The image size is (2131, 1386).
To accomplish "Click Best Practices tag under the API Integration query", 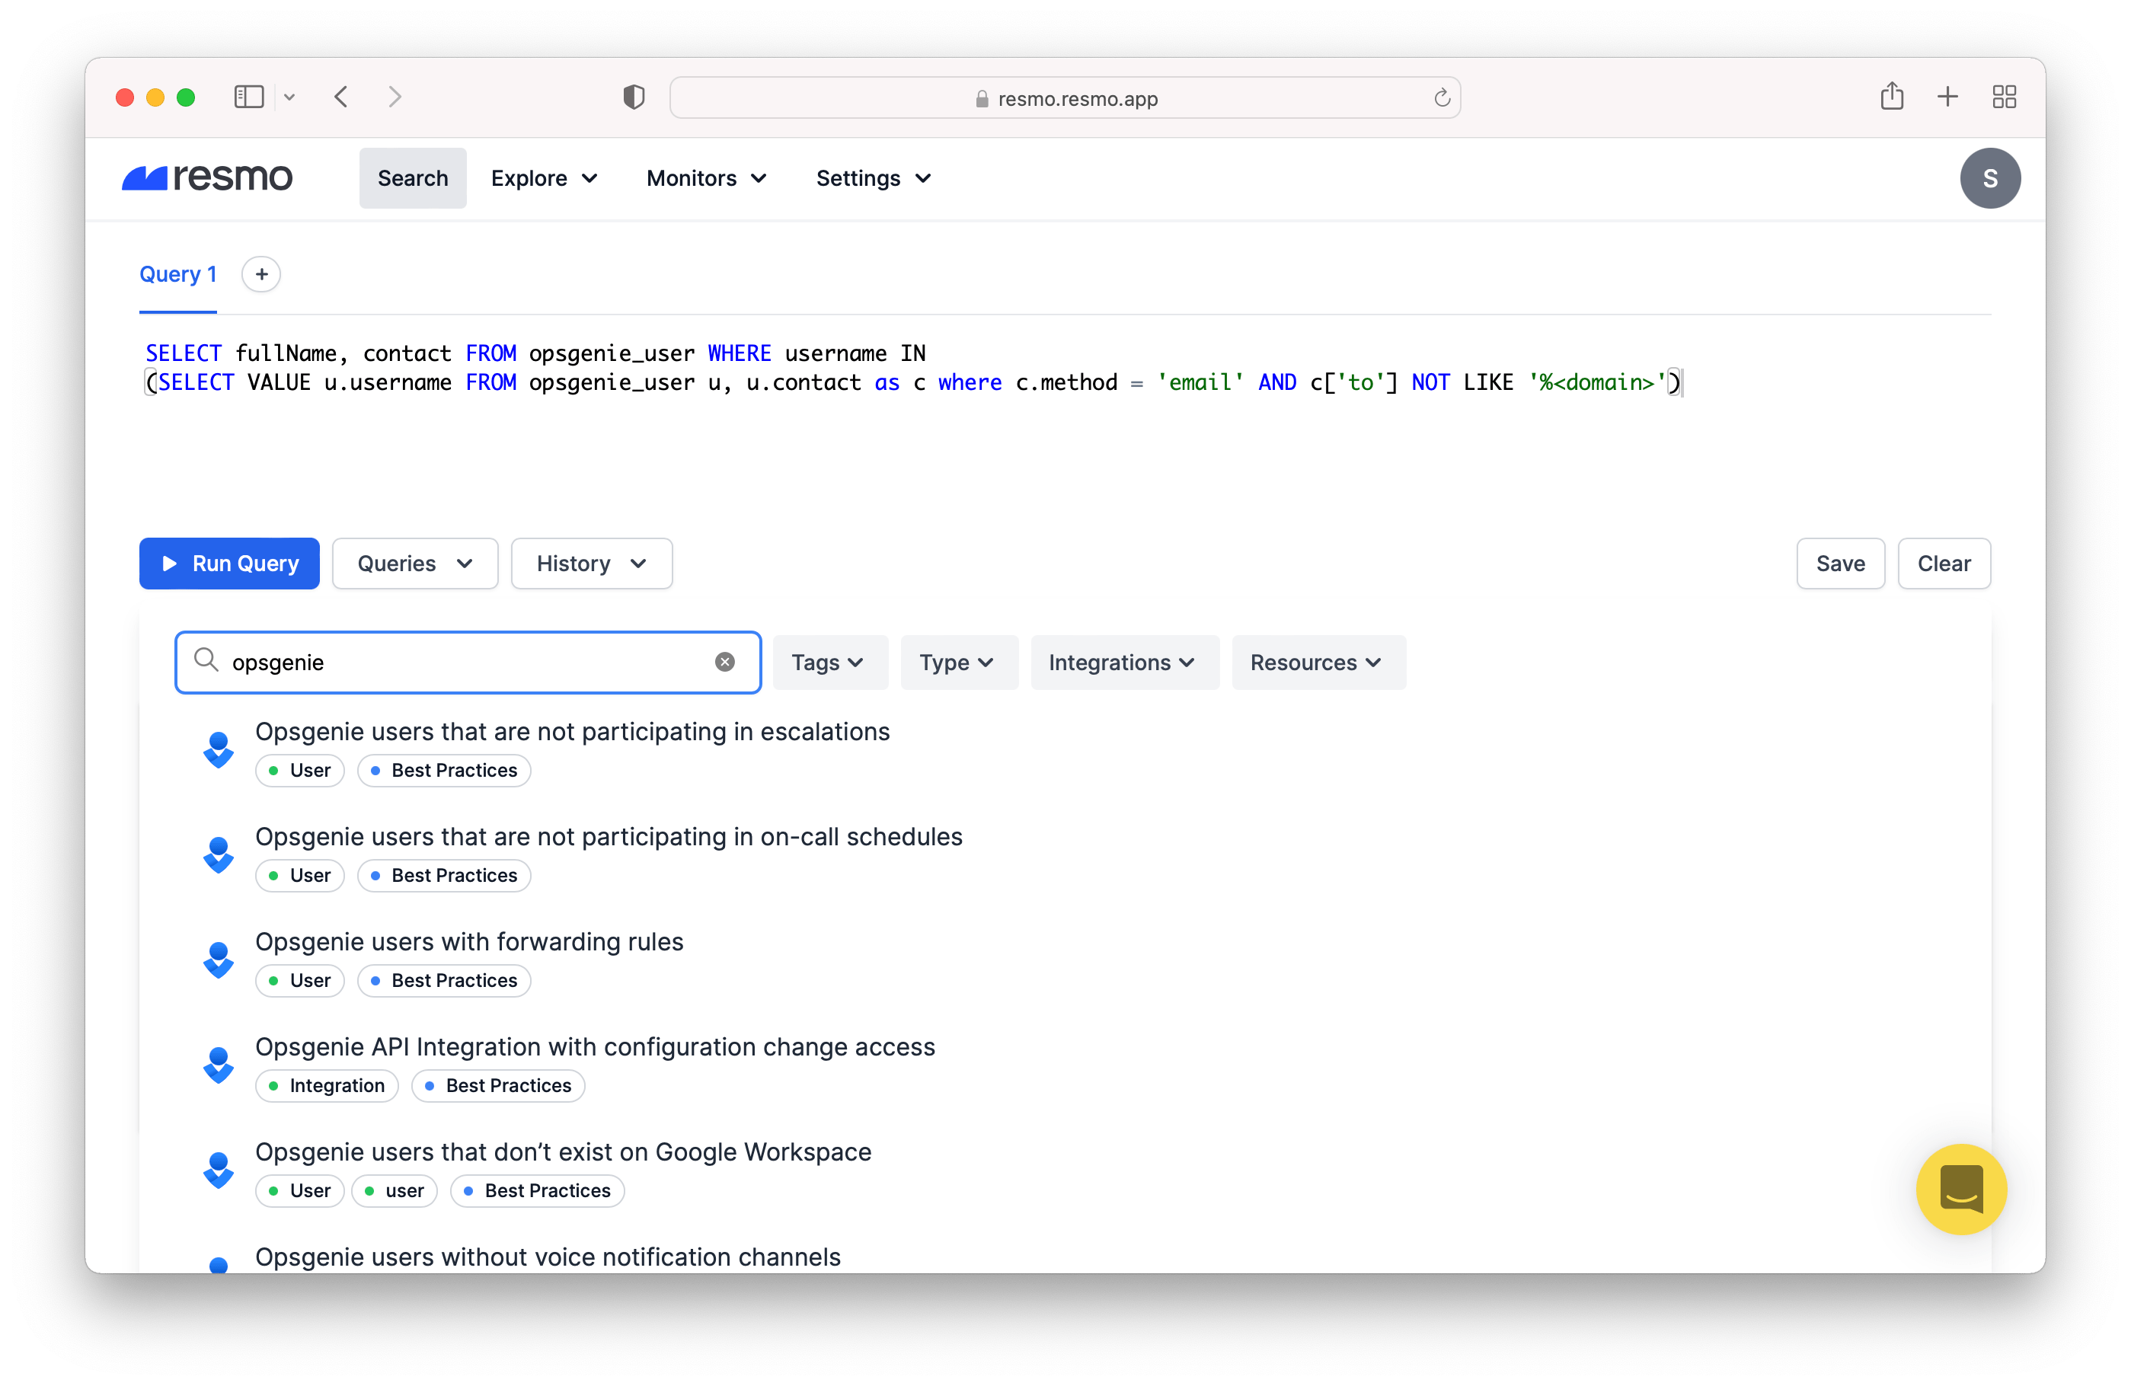I will [x=498, y=1085].
